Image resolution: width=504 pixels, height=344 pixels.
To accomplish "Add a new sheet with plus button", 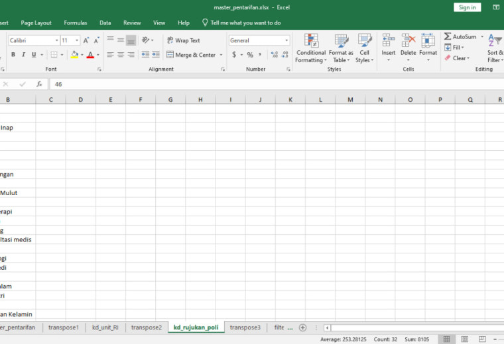I will coord(302,327).
